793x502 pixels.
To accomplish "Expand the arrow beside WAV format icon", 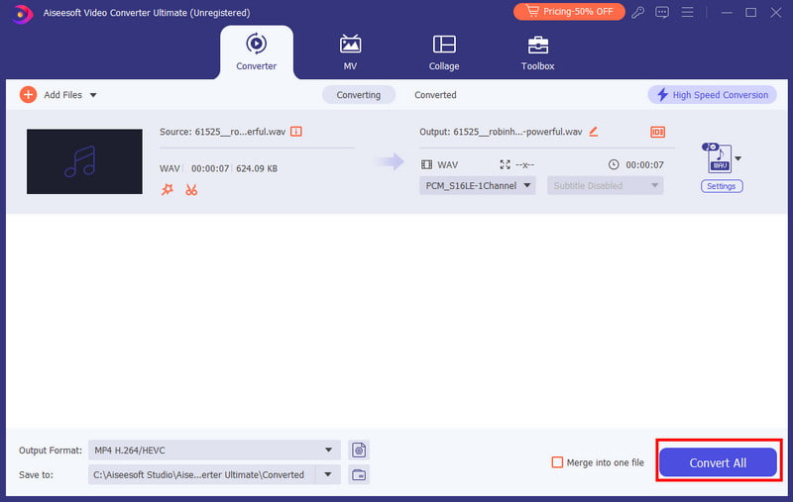I will (738, 158).
